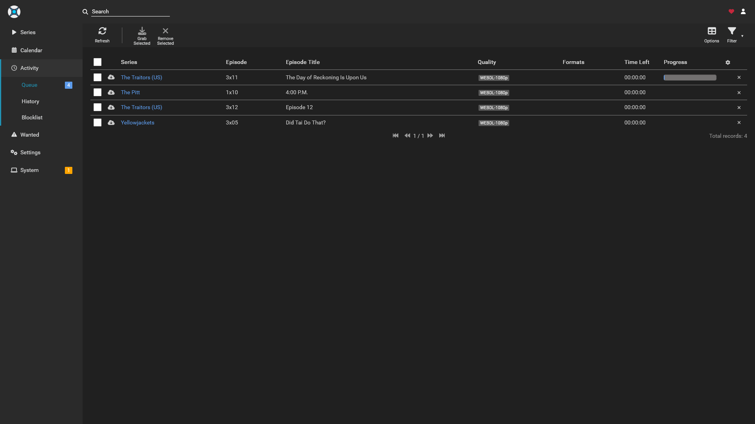Toggle the select-all checkbox in header
Screen dimensions: 755x424
[x=98, y=62]
